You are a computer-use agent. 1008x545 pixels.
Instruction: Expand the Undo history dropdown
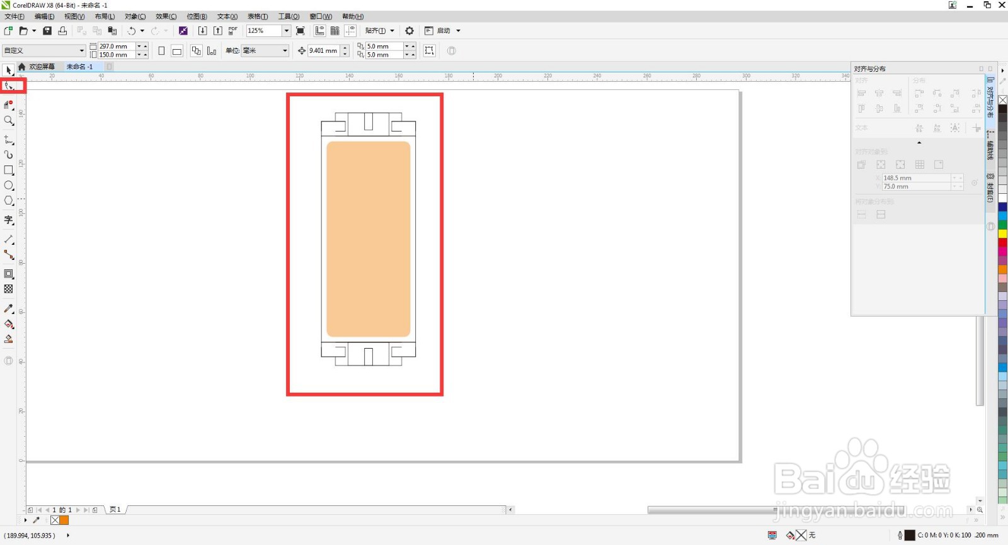pos(142,31)
